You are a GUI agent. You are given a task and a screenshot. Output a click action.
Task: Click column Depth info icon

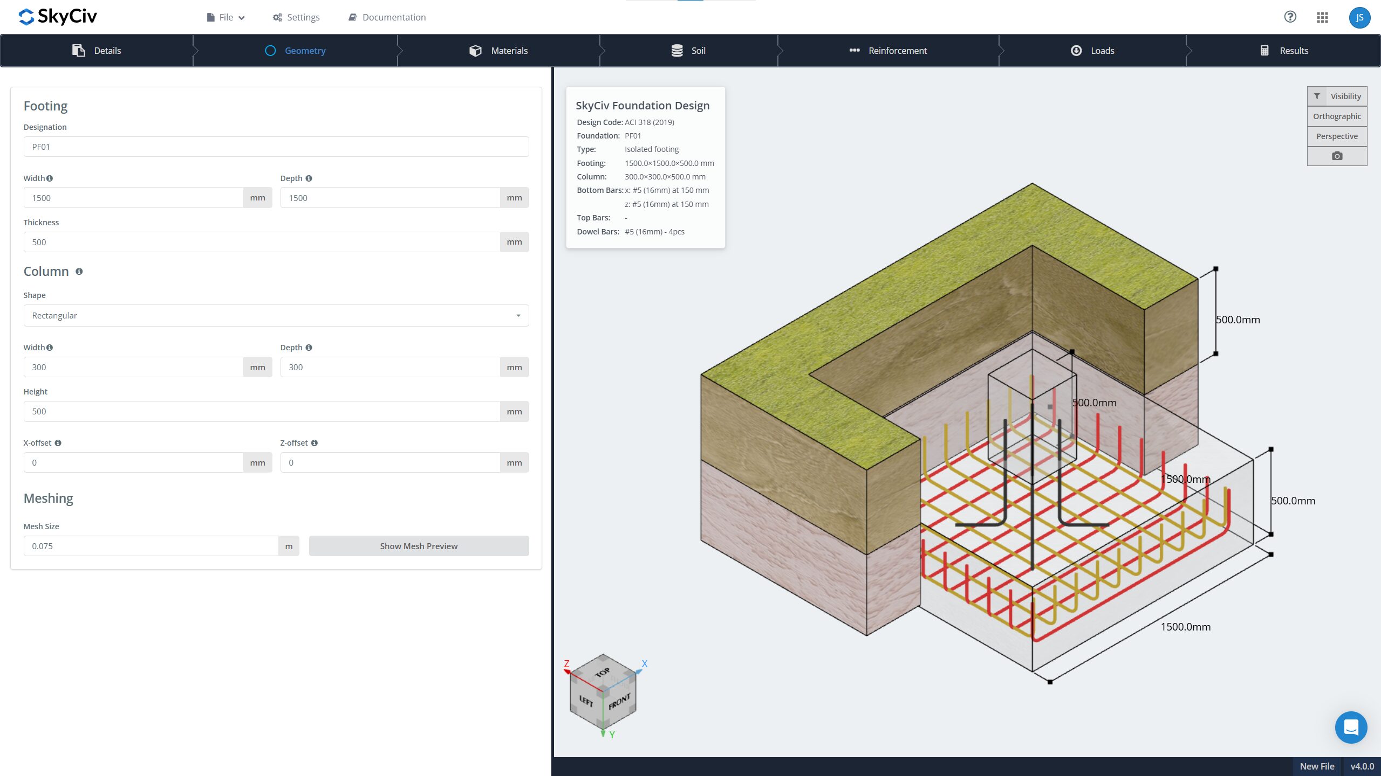tap(309, 348)
